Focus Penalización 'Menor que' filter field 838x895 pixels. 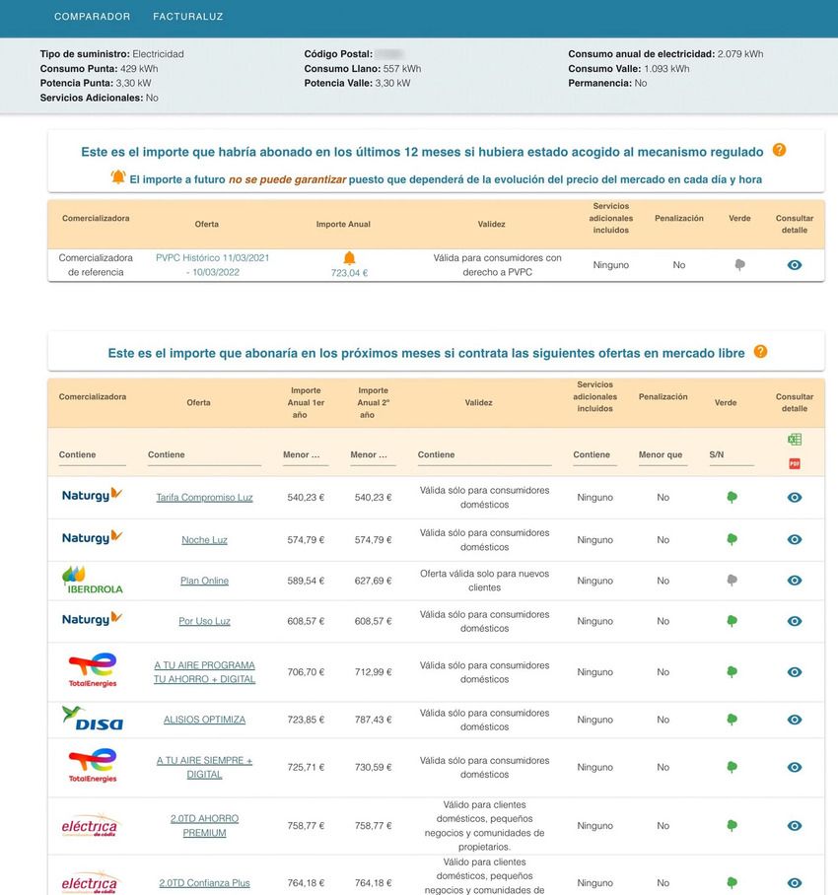(x=663, y=455)
